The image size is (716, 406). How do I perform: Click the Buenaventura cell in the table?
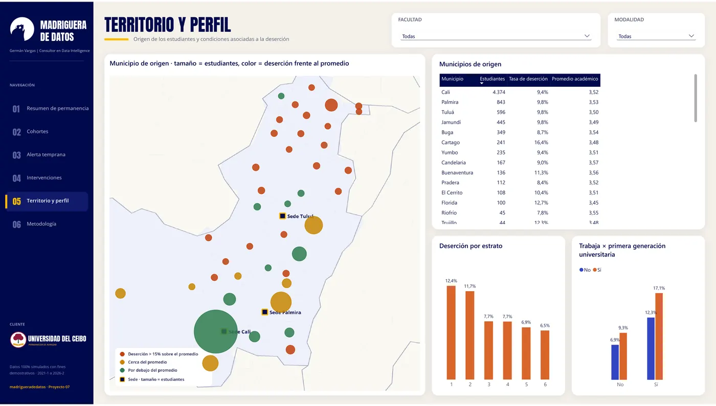pyautogui.click(x=457, y=173)
